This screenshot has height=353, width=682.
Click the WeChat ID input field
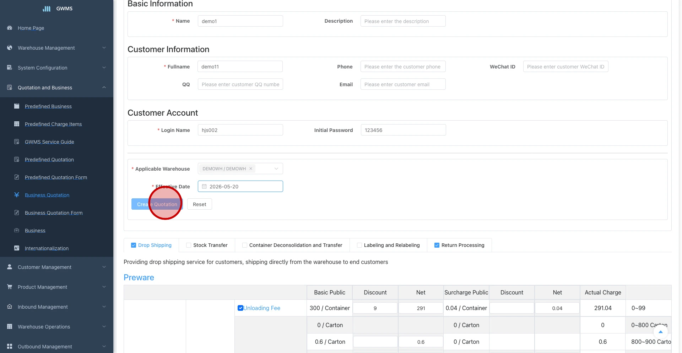(566, 66)
